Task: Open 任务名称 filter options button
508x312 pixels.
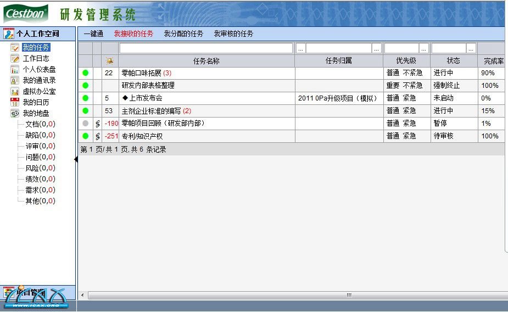Action: pyautogui.click(x=300, y=48)
